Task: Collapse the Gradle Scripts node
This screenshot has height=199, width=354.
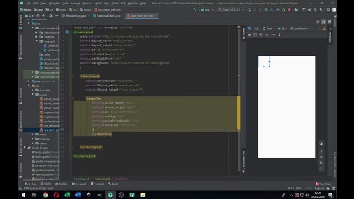Action: pyautogui.click(x=24, y=148)
